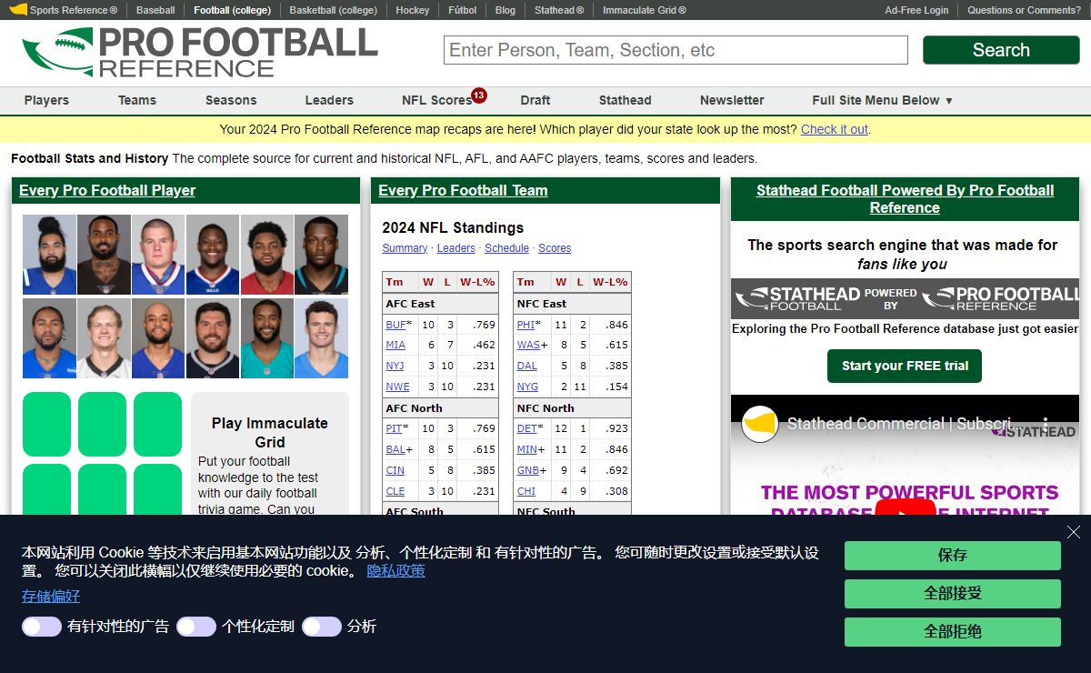The width and height of the screenshot is (1091, 673).
Task: Open the PIT team link
Action: (394, 428)
